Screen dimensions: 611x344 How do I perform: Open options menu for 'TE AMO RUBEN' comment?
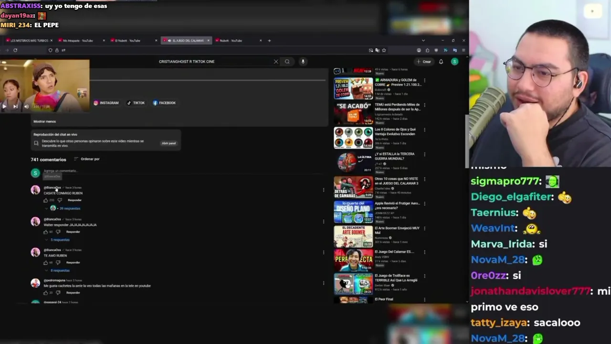324,252
